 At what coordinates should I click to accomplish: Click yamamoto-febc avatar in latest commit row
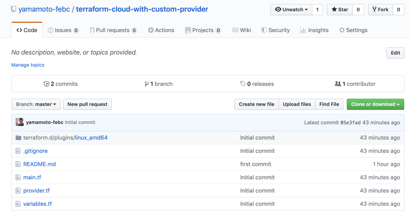20,122
